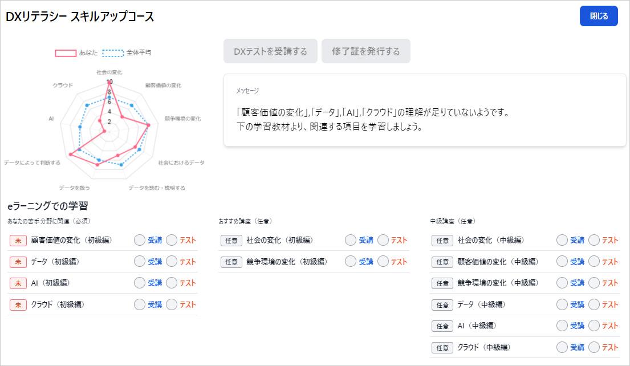Select 受講 radio for AI（初級編）
The image size is (630, 366).
click(x=139, y=283)
